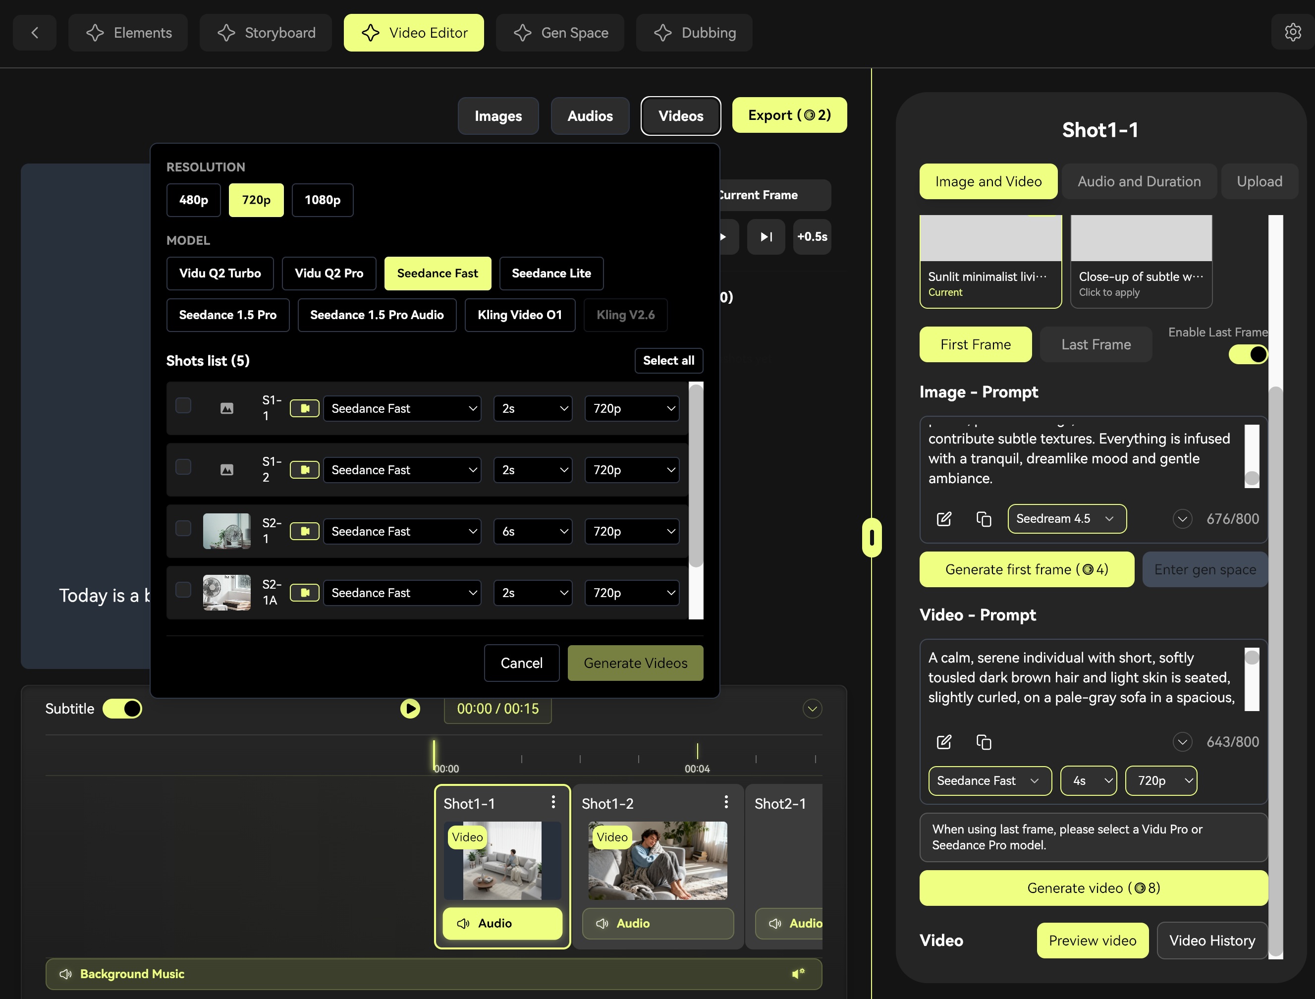Open the three-dot menu on Shot1-2

click(726, 802)
